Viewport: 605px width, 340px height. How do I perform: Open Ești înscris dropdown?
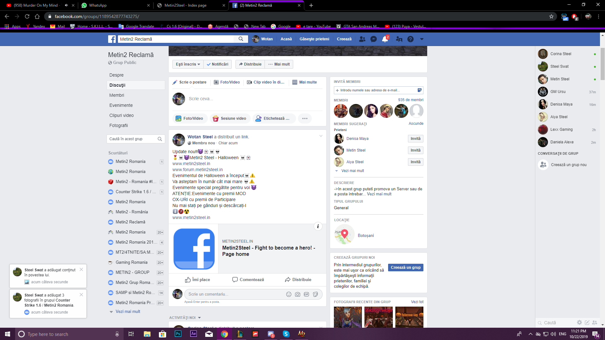click(188, 64)
